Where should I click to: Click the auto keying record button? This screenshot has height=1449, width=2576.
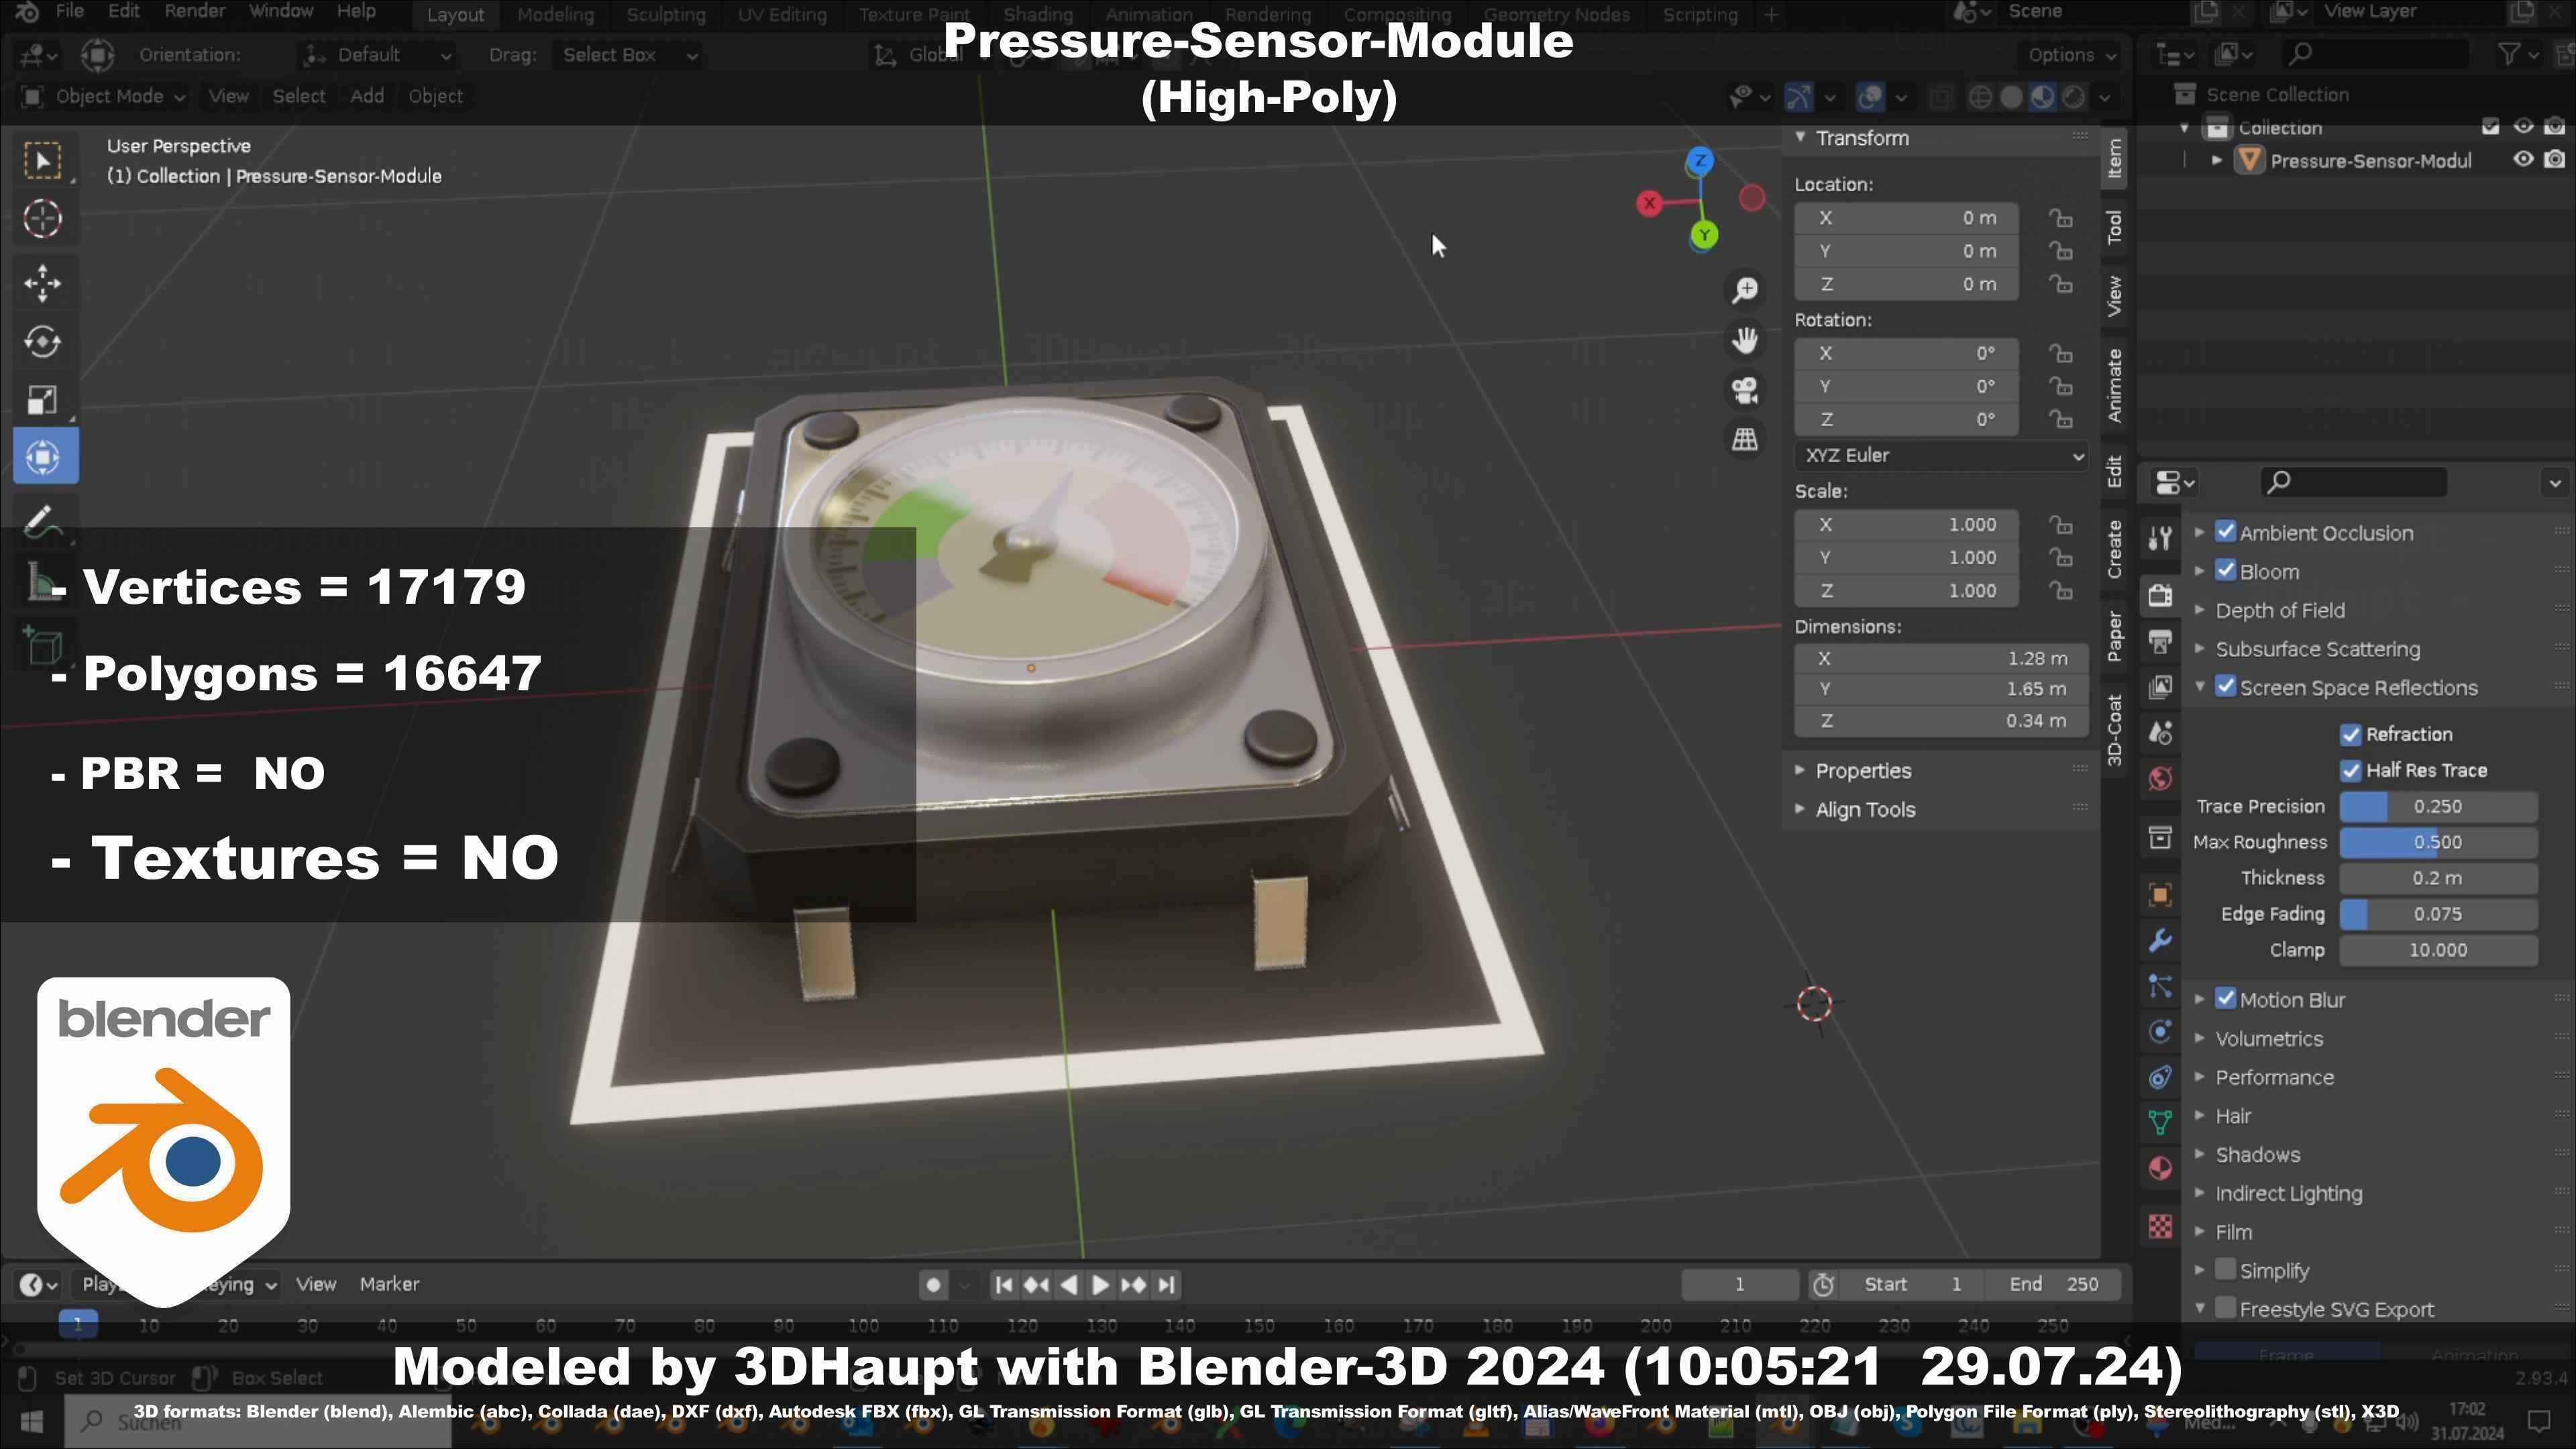click(933, 1285)
